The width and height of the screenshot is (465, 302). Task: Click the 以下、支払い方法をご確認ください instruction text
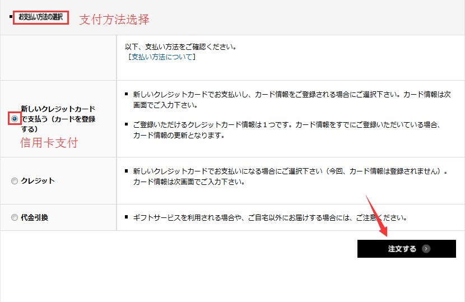point(181,46)
